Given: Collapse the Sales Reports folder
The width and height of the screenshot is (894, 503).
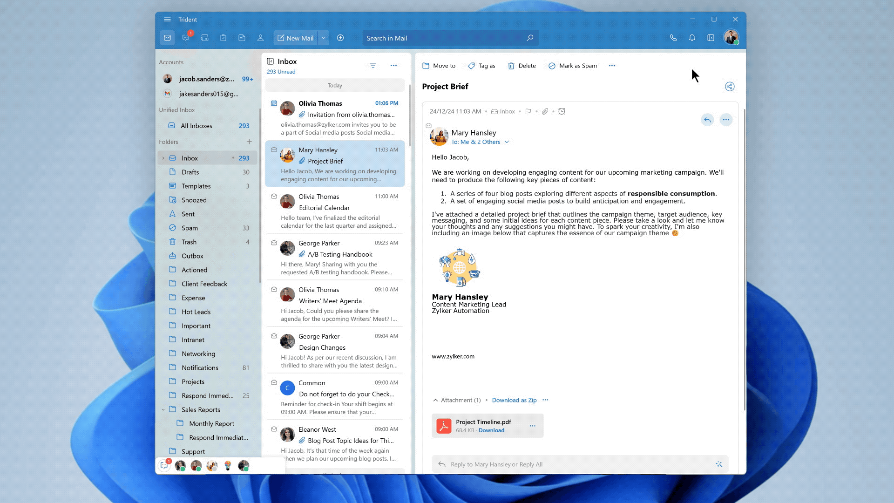Looking at the screenshot, I should coord(163,410).
